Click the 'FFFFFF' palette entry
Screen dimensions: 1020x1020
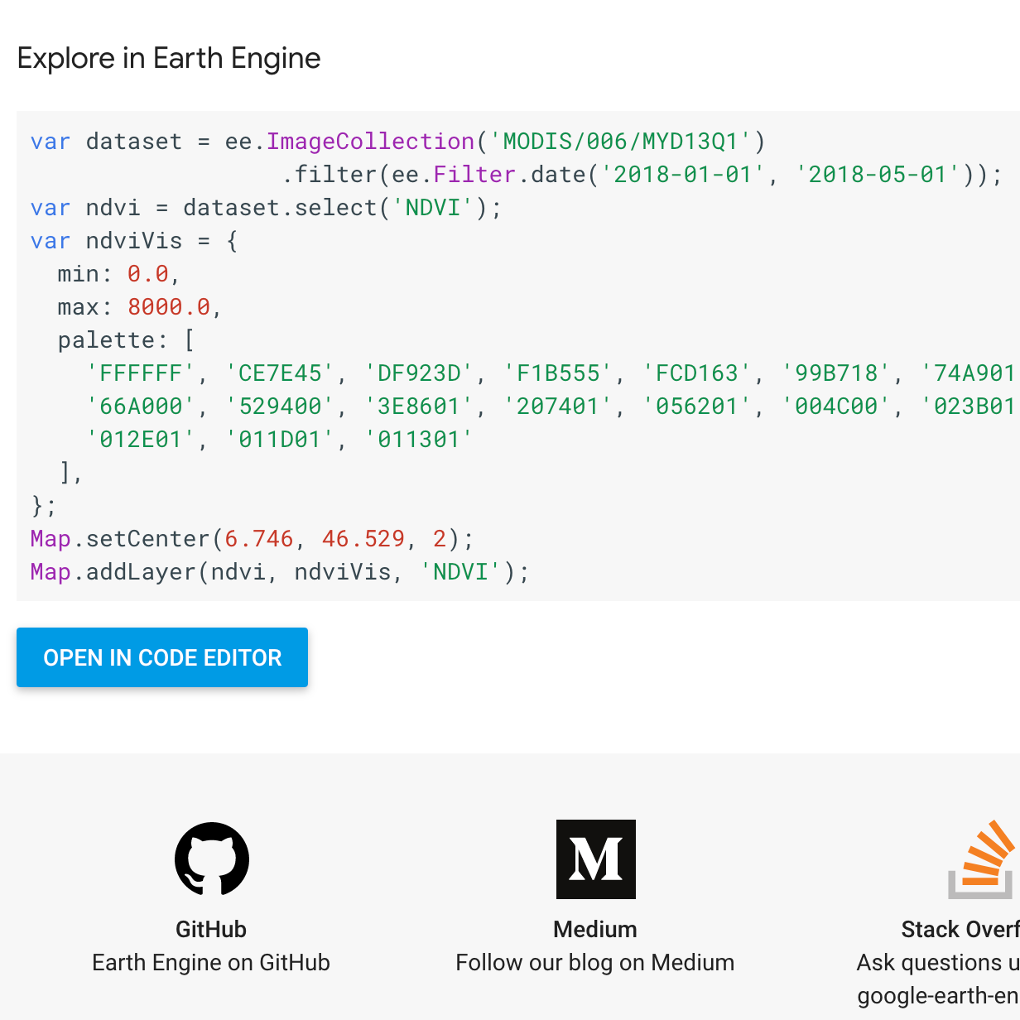point(142,373)
